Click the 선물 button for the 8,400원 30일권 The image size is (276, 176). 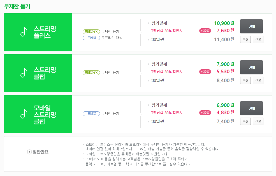(258, 80)
